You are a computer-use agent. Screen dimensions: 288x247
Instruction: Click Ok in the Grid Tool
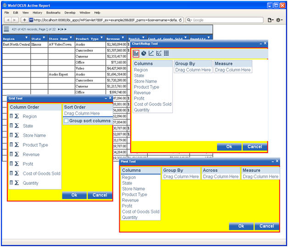point(74,195)
